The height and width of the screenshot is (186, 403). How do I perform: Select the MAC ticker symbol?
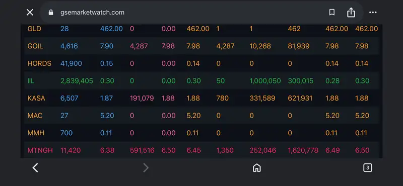click(35, 116)
